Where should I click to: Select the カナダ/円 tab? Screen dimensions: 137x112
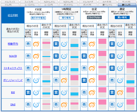tap(108, 2)
